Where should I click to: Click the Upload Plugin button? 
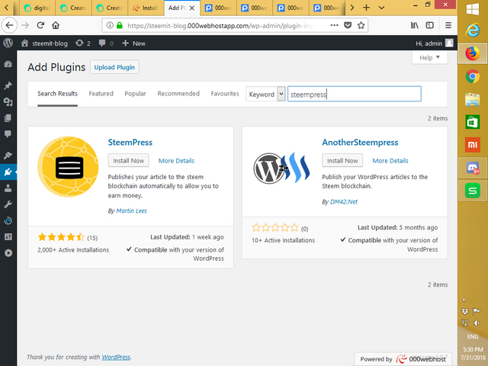(114, 67)
